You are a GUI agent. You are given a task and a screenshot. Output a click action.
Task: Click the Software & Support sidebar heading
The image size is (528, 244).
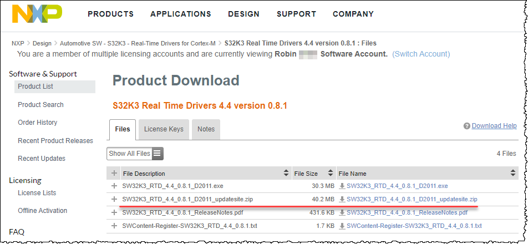[x=43, y=74]
